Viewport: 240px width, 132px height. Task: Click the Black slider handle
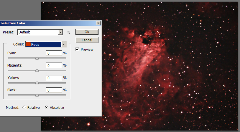37,95
